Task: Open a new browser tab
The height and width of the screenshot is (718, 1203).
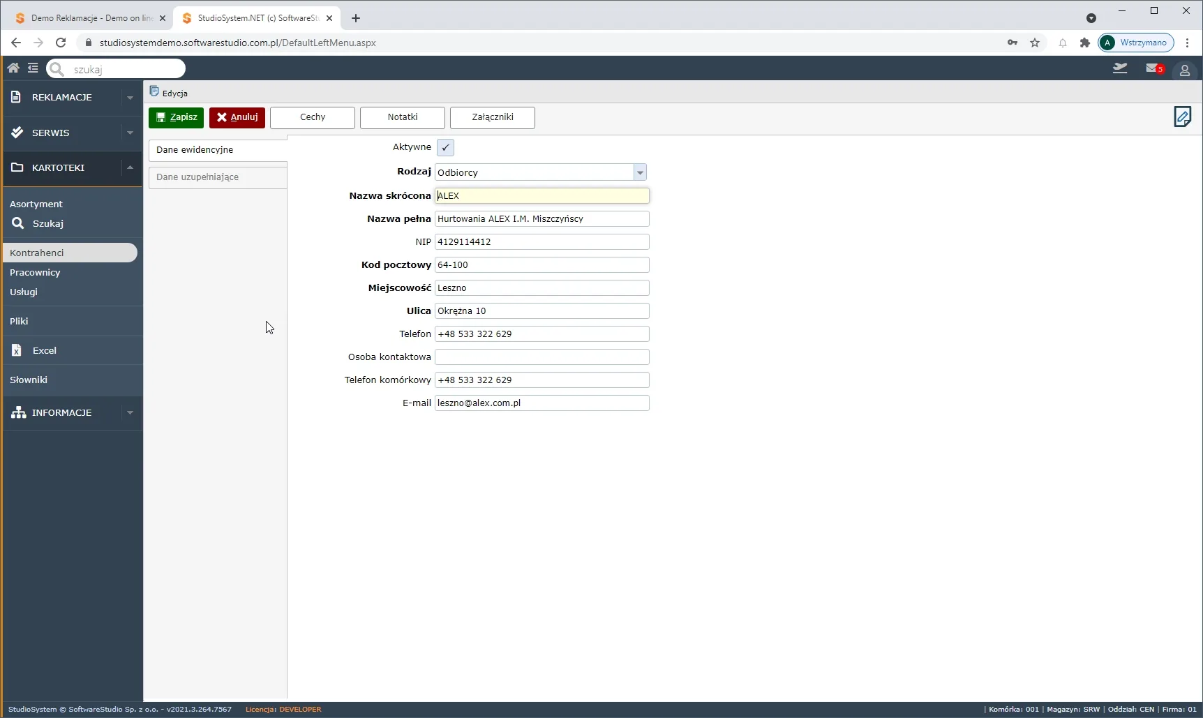Action: tap(356, 18)
